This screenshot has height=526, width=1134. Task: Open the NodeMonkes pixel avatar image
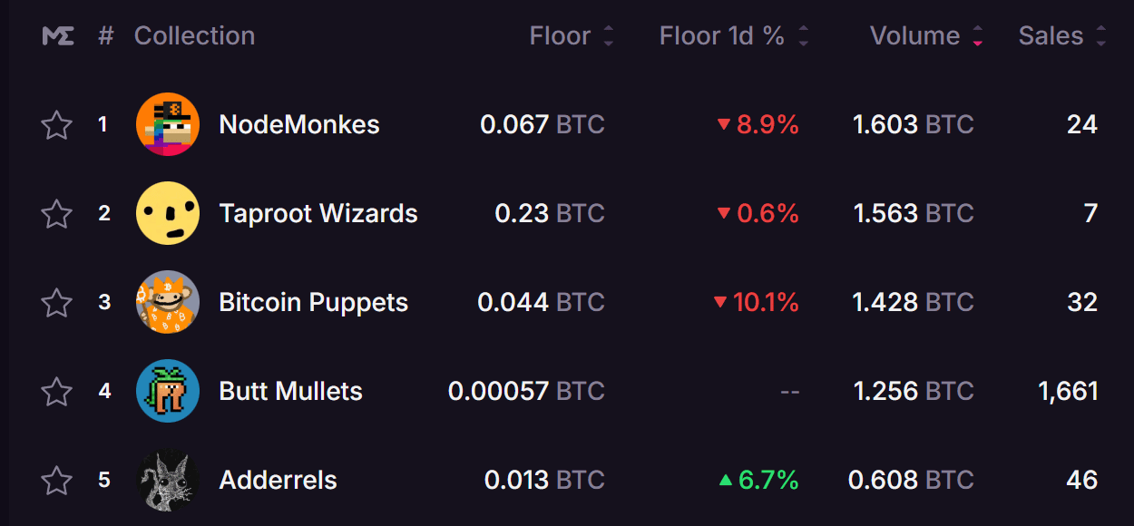[x=168, y=124]
